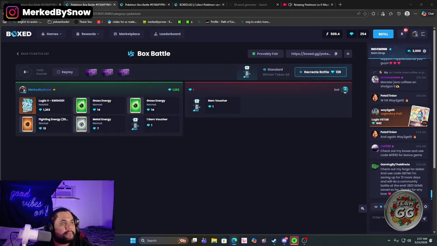Open Profile - Path of Exile bookmark

(221, 22)
